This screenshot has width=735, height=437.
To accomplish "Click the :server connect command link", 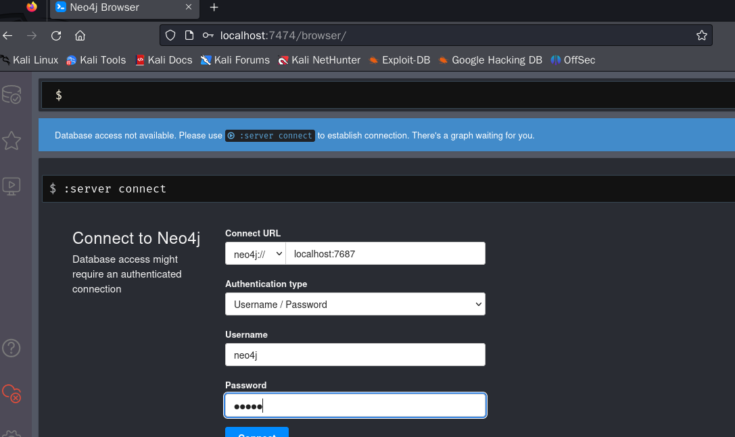I will (270, 136).
